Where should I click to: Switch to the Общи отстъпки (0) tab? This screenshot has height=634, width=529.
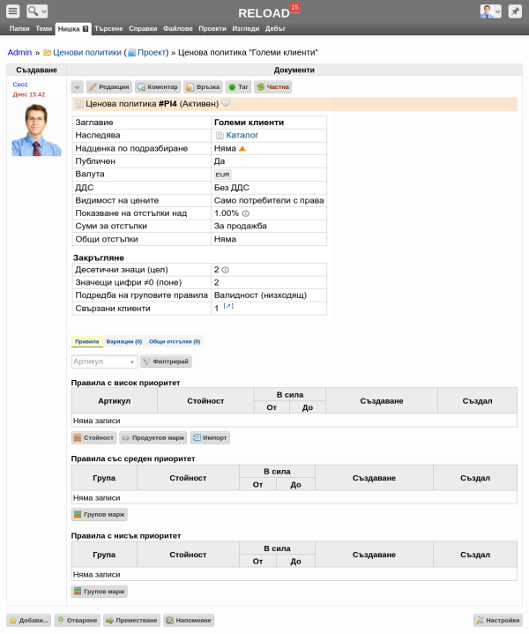pos(175,341)
